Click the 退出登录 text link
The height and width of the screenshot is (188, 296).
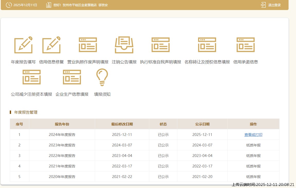(x=274, y=5)
